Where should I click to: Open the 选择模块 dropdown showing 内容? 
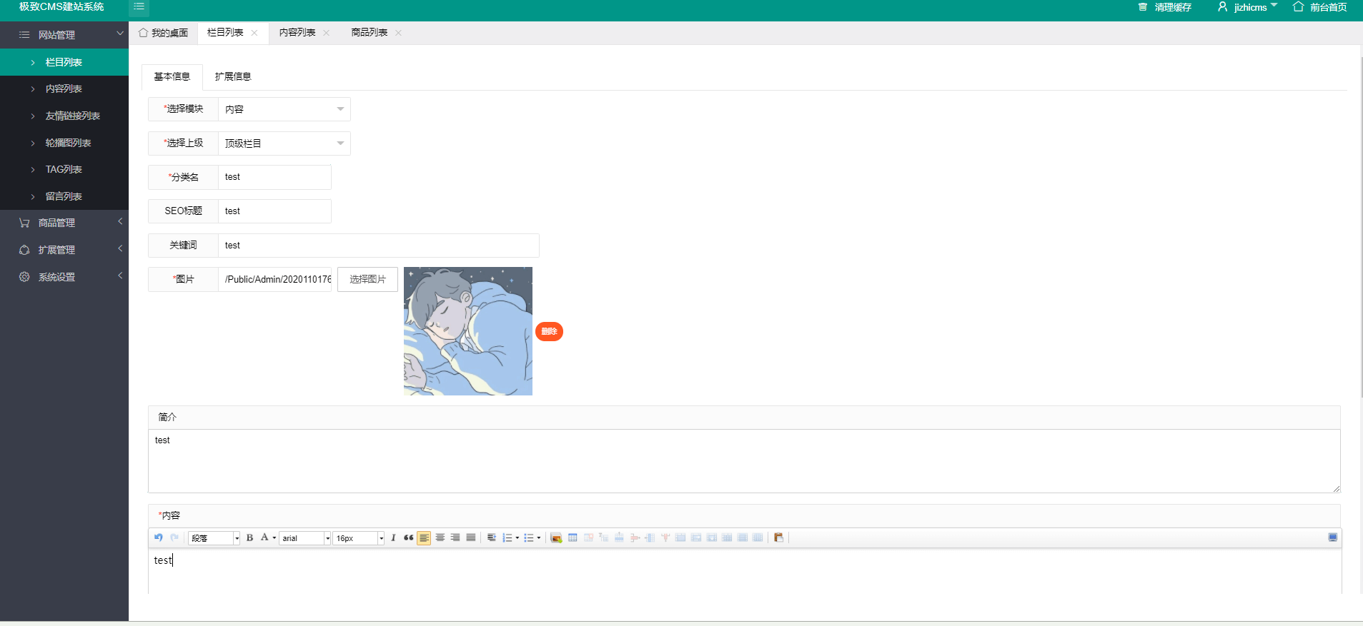coord(284,109)
